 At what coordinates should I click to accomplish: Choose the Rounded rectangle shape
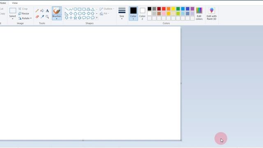pos(84,9)
